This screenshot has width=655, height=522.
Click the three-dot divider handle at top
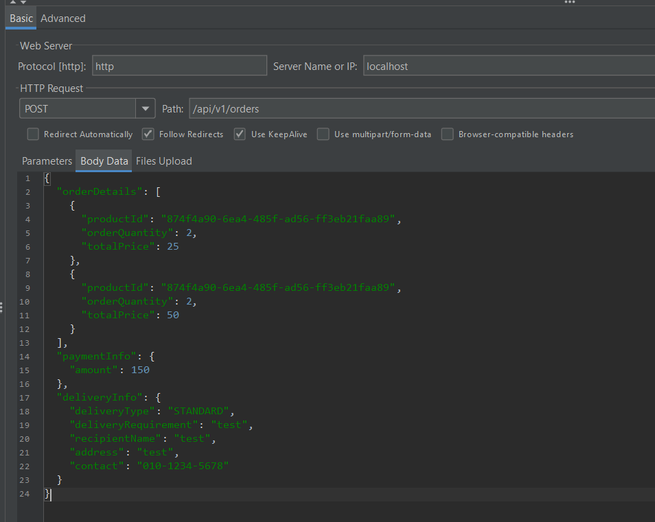570,2
